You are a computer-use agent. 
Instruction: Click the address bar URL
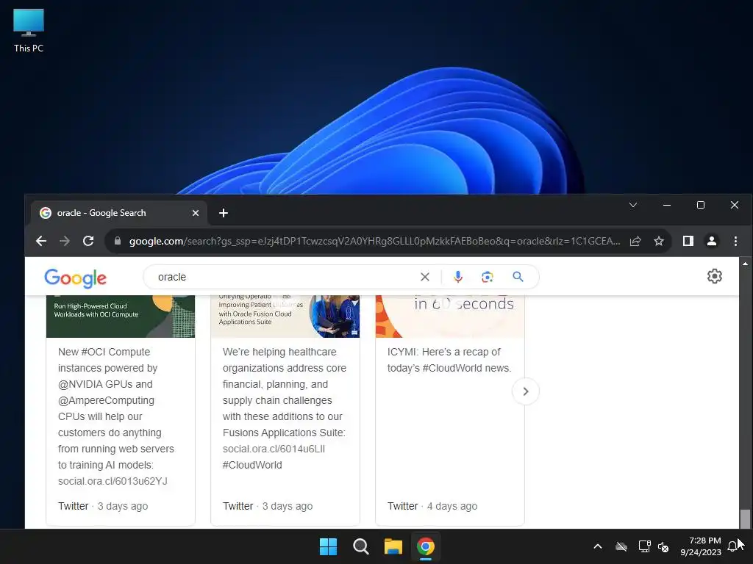coord(374,241)
